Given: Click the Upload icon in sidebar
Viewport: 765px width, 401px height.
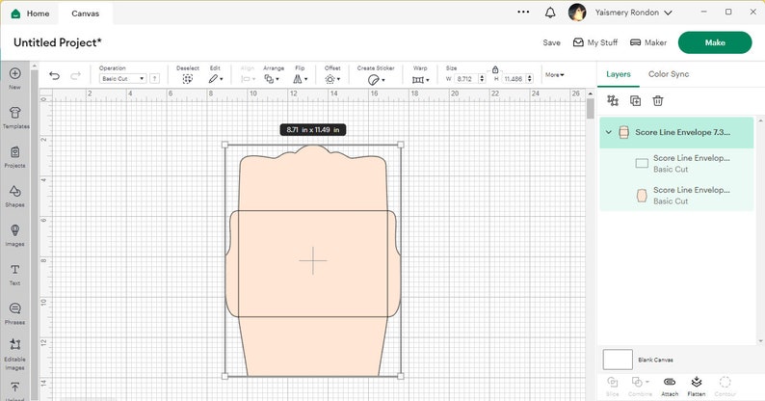Looking at the screenshot, I should [14, 388].
